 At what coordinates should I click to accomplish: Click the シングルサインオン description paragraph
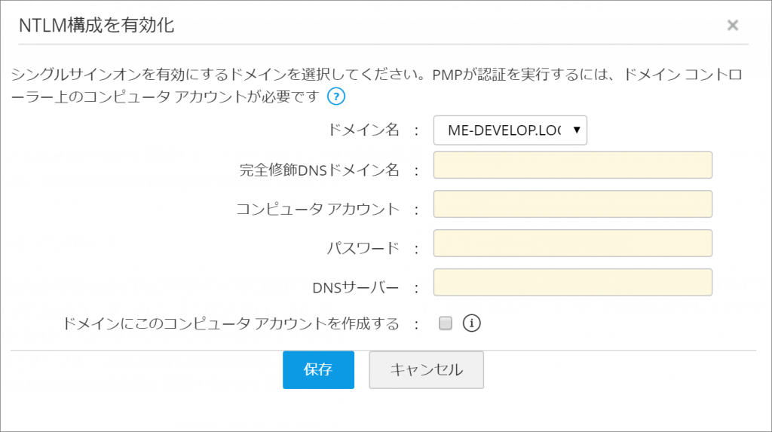pyautogui.click(x=302, y=76)
